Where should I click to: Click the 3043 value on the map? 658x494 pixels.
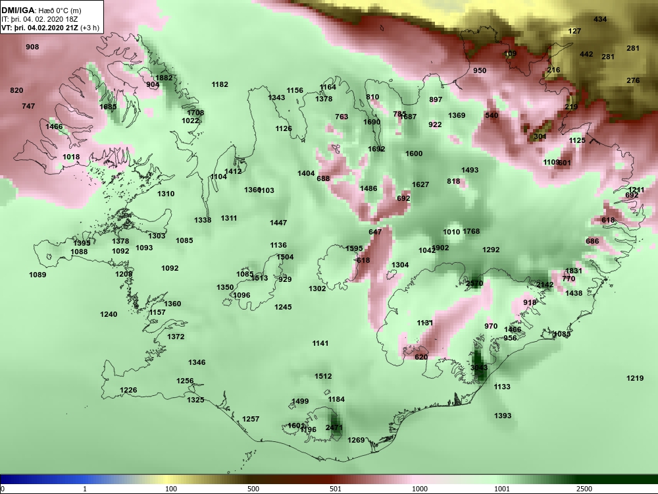[x=479, y=368]
